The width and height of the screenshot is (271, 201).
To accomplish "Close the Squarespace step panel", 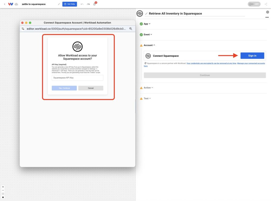I will pos(267,12).
